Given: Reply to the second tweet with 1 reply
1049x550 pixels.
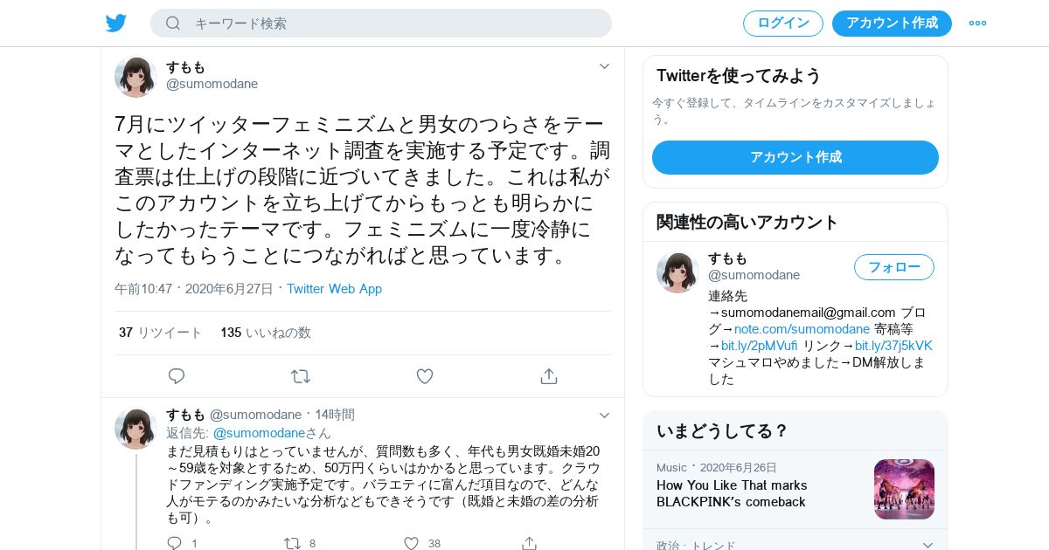Looking at the screenshot, I should tap(175, 543).
